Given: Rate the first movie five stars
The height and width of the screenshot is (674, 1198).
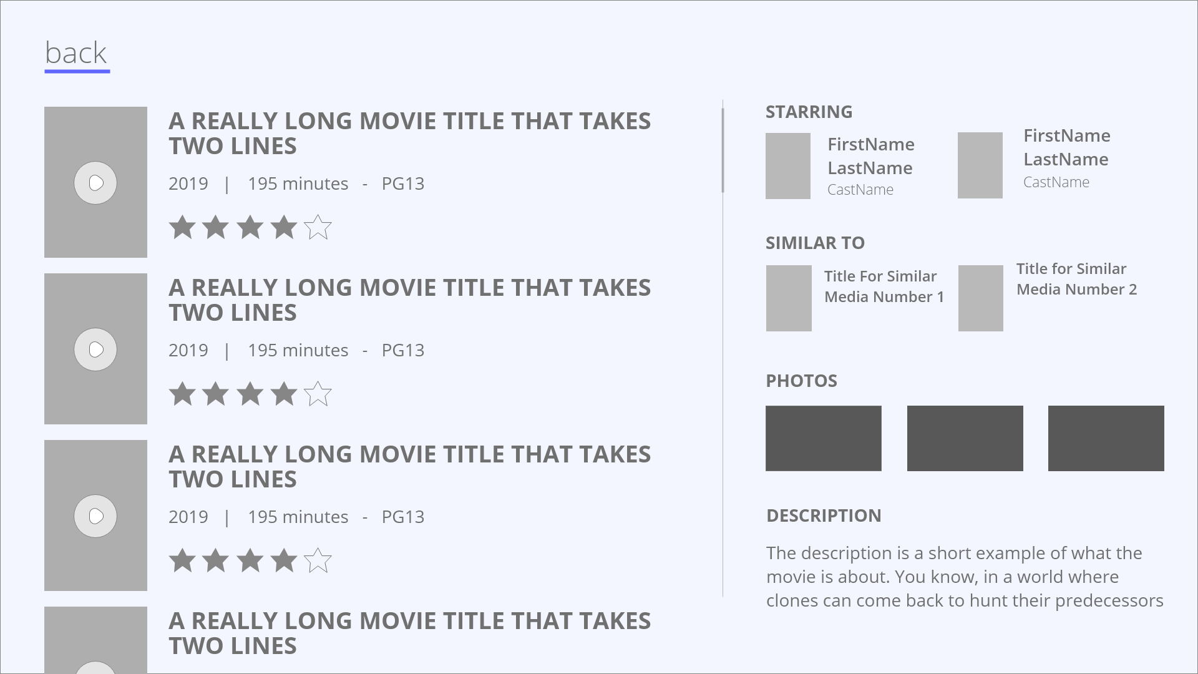Looking at the screenshot, I should 318,227.
